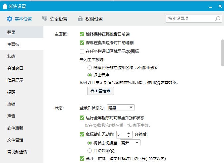This screenshot has height=163, width=224.
Task: Select 隐藏到任务栏通知区域，不退出程序 radio
Action: [89, 67]
